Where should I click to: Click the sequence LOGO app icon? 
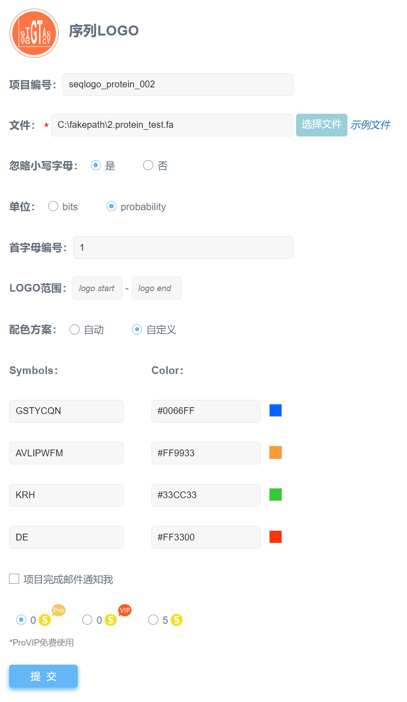click(34, 33)
